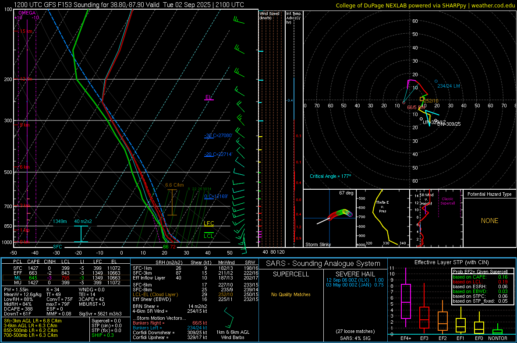Click the magenta EF4+ box plot
Viewport: 517px width, 343px height.
coord(406,298)
